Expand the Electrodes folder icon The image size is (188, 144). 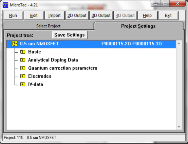point(23,76)
